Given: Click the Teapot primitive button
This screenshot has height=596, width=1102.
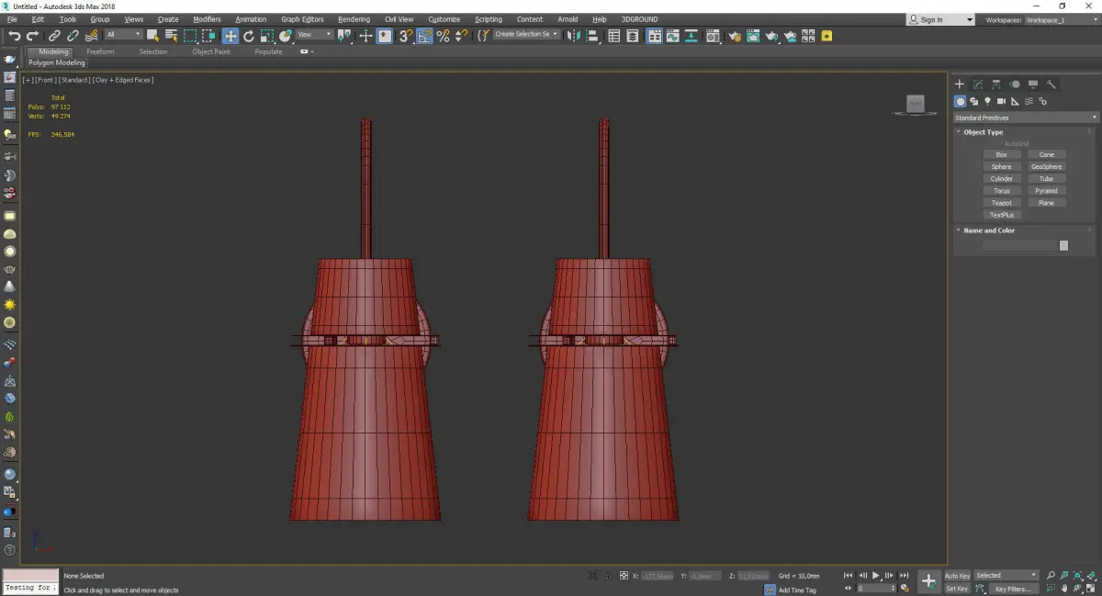Looking at the screenshot, I should coord(1001,203).
